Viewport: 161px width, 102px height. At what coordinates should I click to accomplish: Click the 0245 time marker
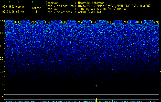[x=79, y=22]
